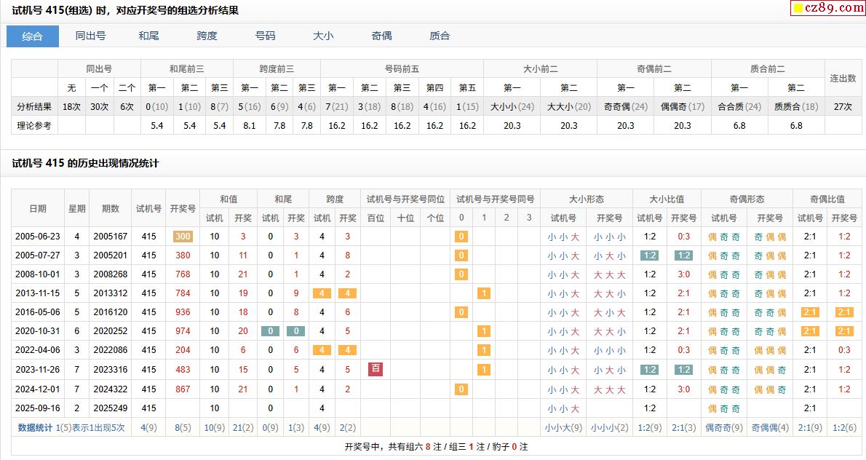Viewport: 866px width, 460px height.
Task: Select the 综合 tab
Action: tap(33, 36)
